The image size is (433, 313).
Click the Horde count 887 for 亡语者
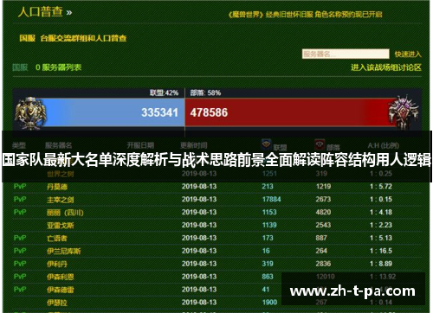[321, 238]
